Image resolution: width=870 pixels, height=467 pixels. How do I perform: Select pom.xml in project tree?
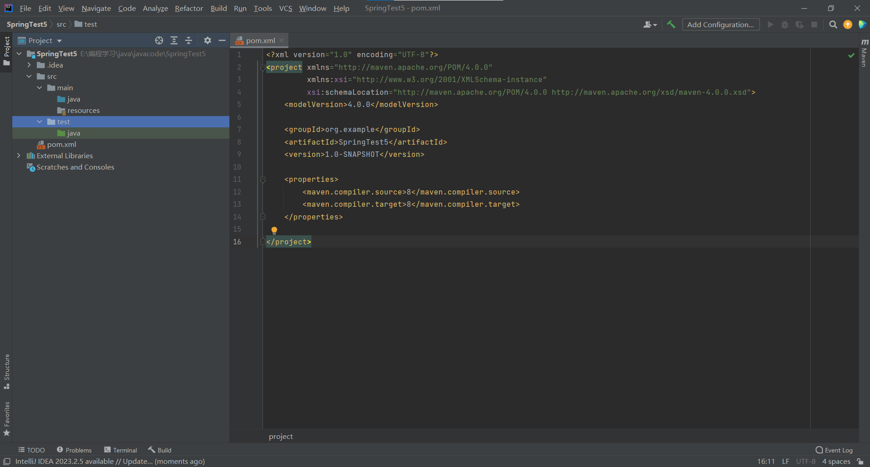tap(121, 144)
